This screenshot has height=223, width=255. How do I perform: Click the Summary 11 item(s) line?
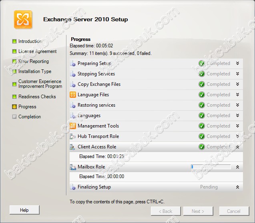pyautogui.click(x=110, y=53)
